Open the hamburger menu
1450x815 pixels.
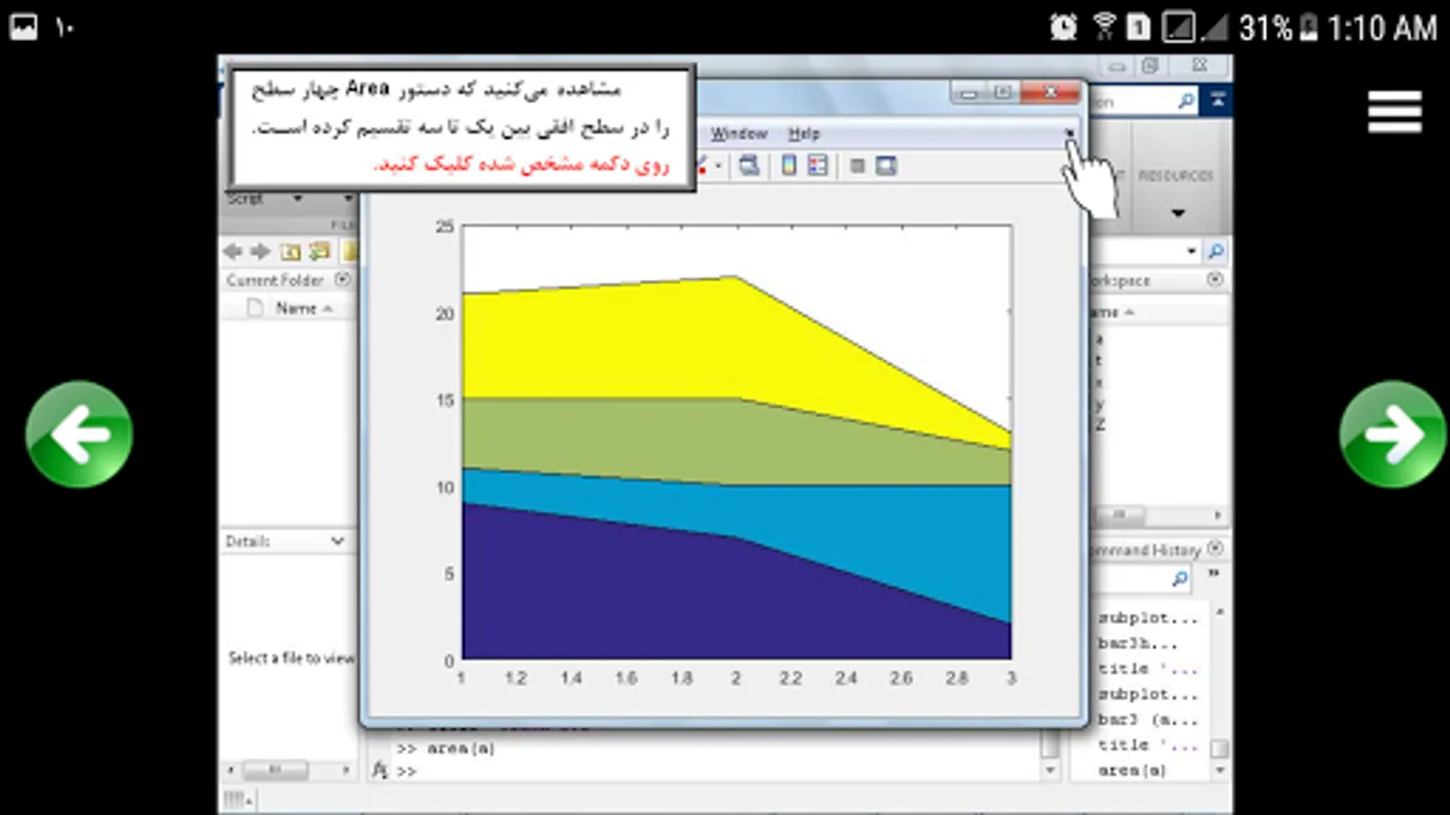[x=1395, y=111]
